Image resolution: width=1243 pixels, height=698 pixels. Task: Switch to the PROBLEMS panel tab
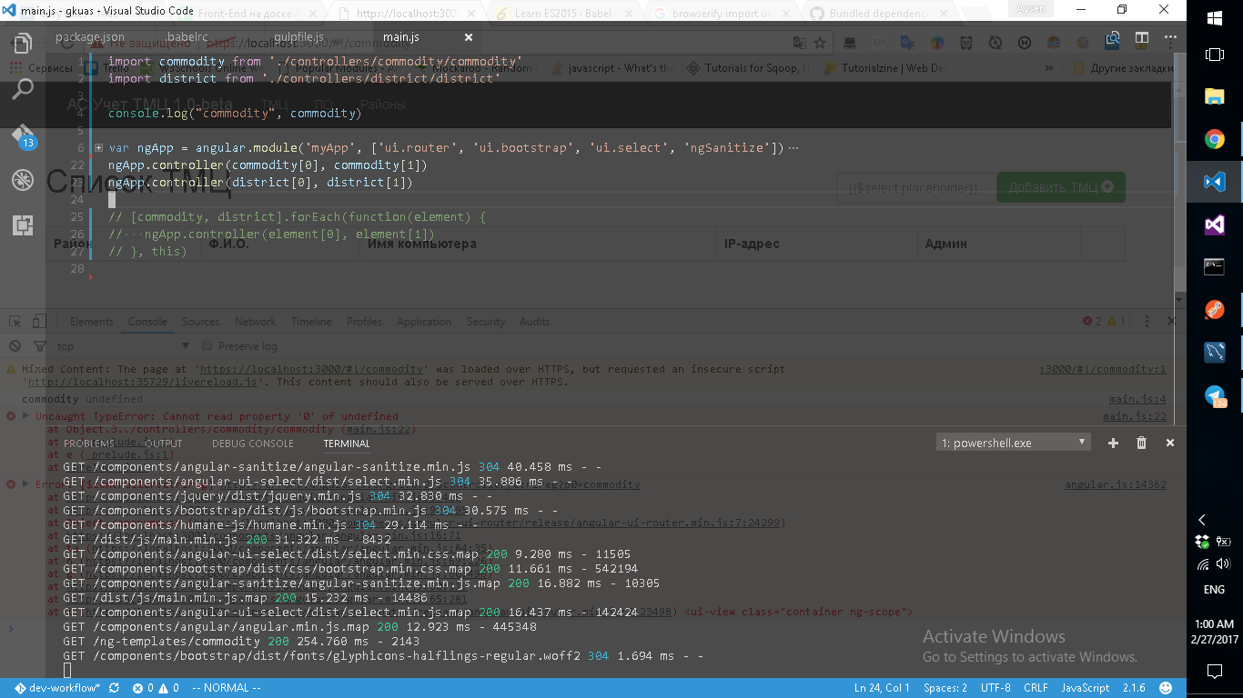(89, 444)
